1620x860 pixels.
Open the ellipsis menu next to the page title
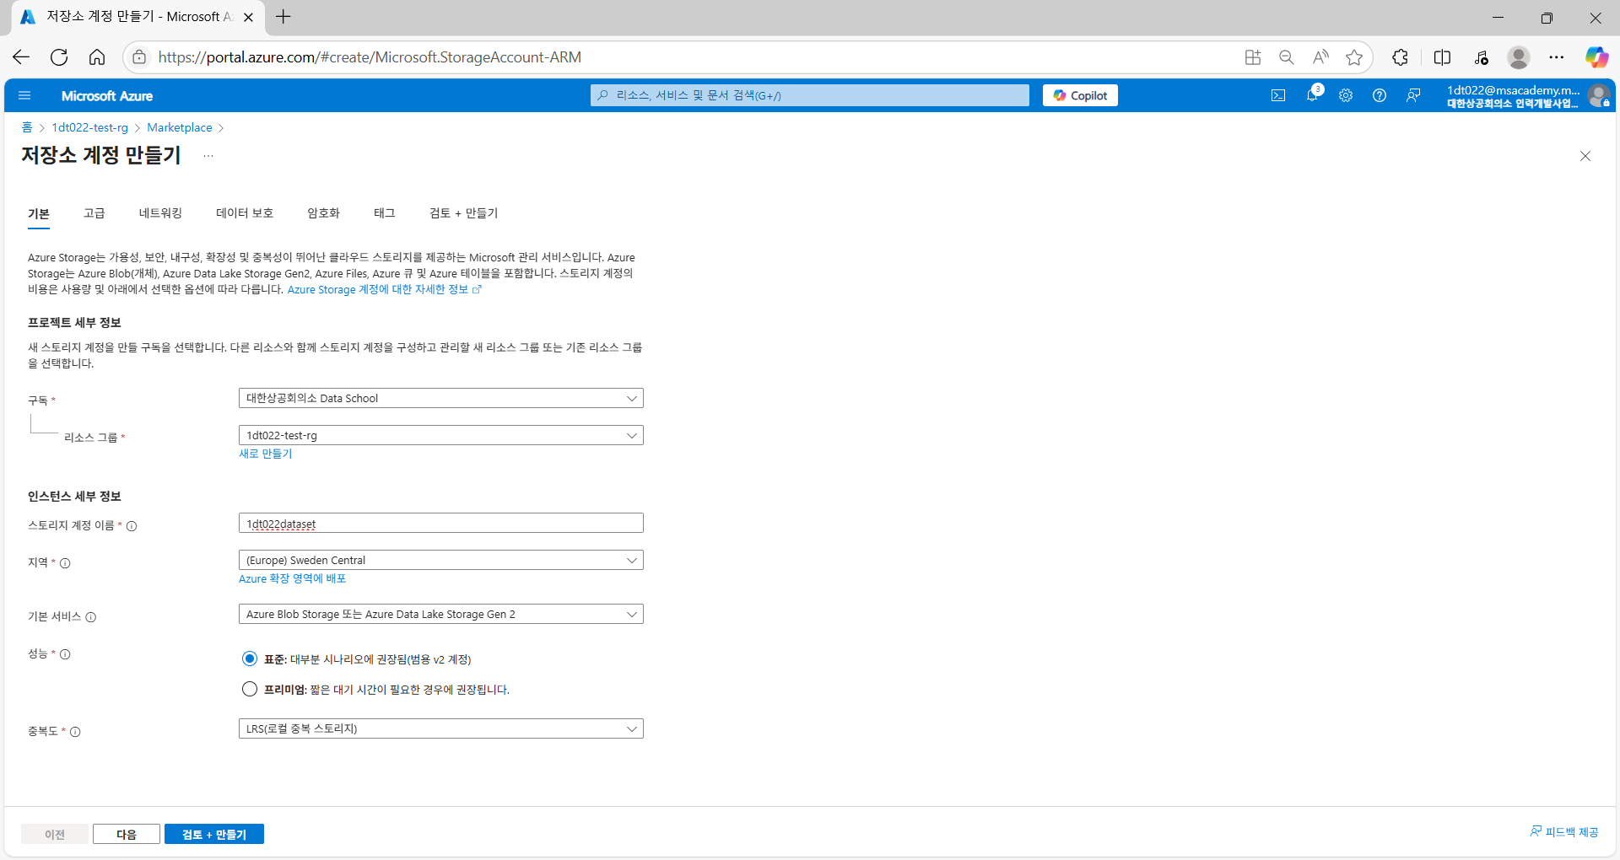208,156
